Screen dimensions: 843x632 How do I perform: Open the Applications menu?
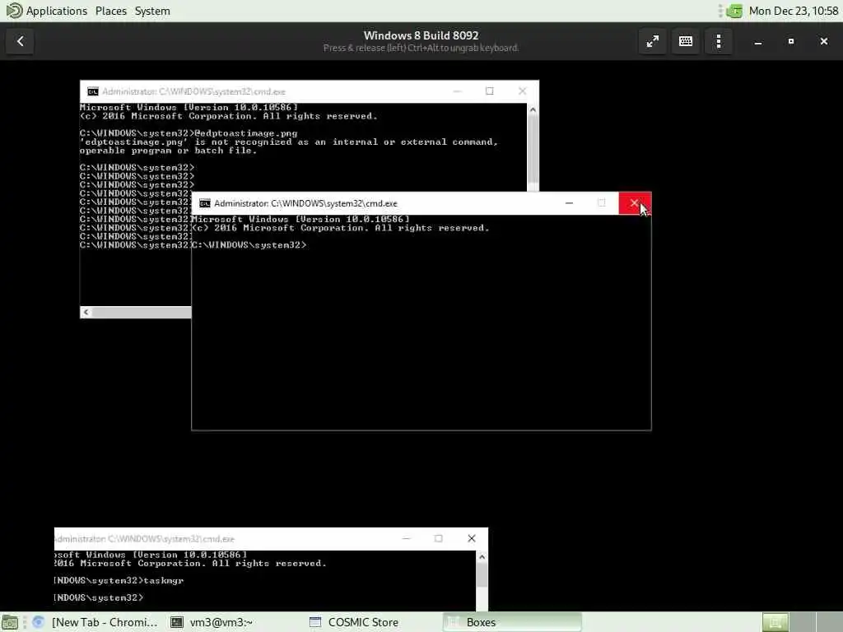47,11
